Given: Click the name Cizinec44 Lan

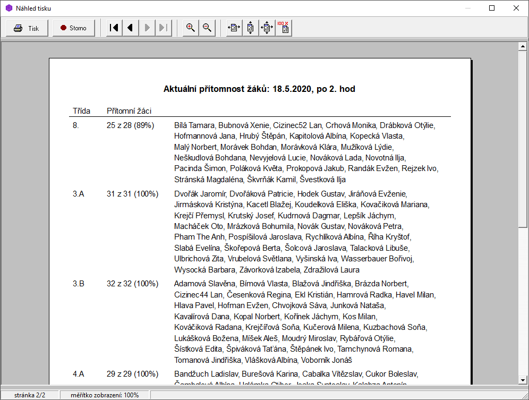Looking at the screenshot, I should pos(198,295).
